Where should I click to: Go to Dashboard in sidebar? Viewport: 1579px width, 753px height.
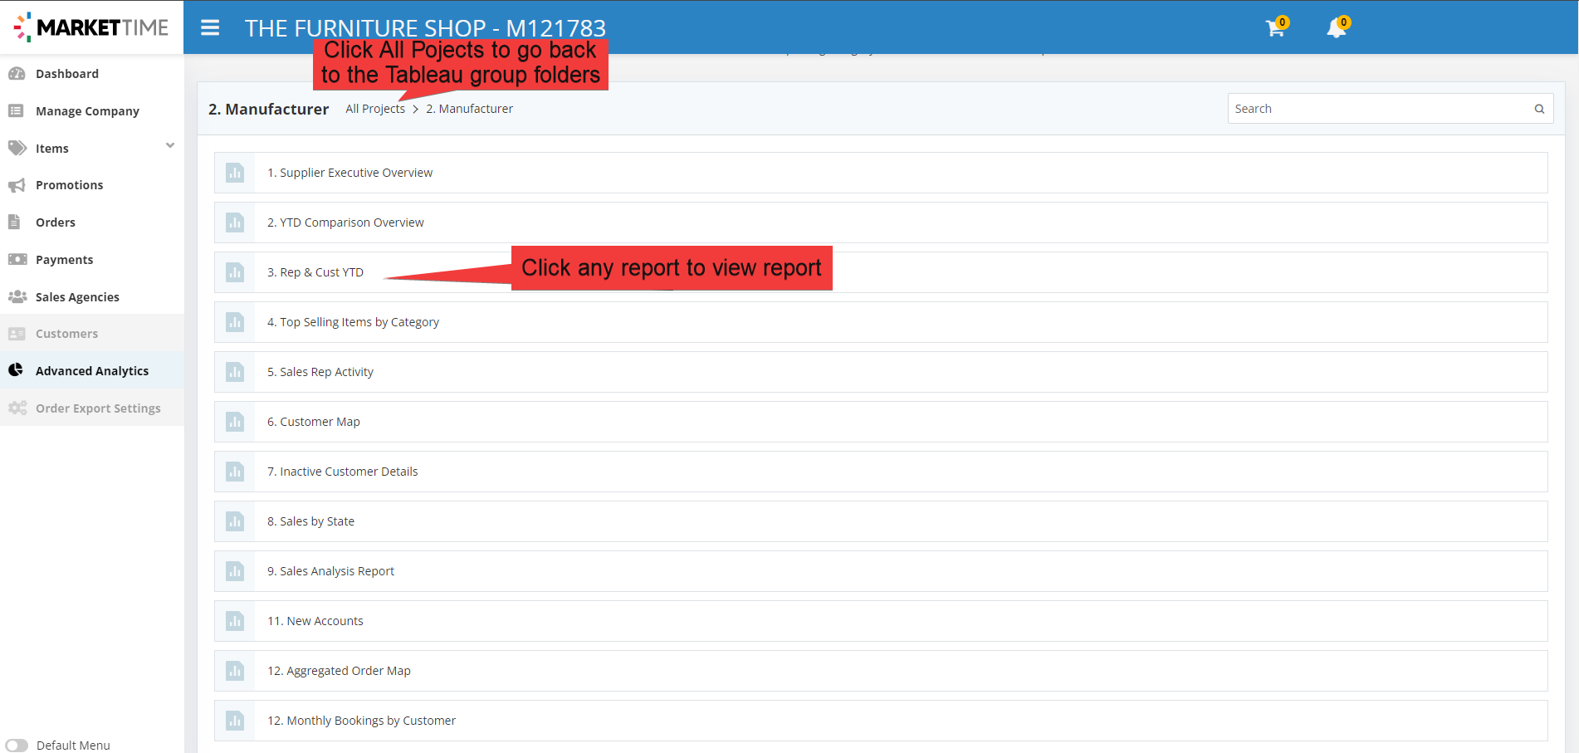[x=66, y=74]
